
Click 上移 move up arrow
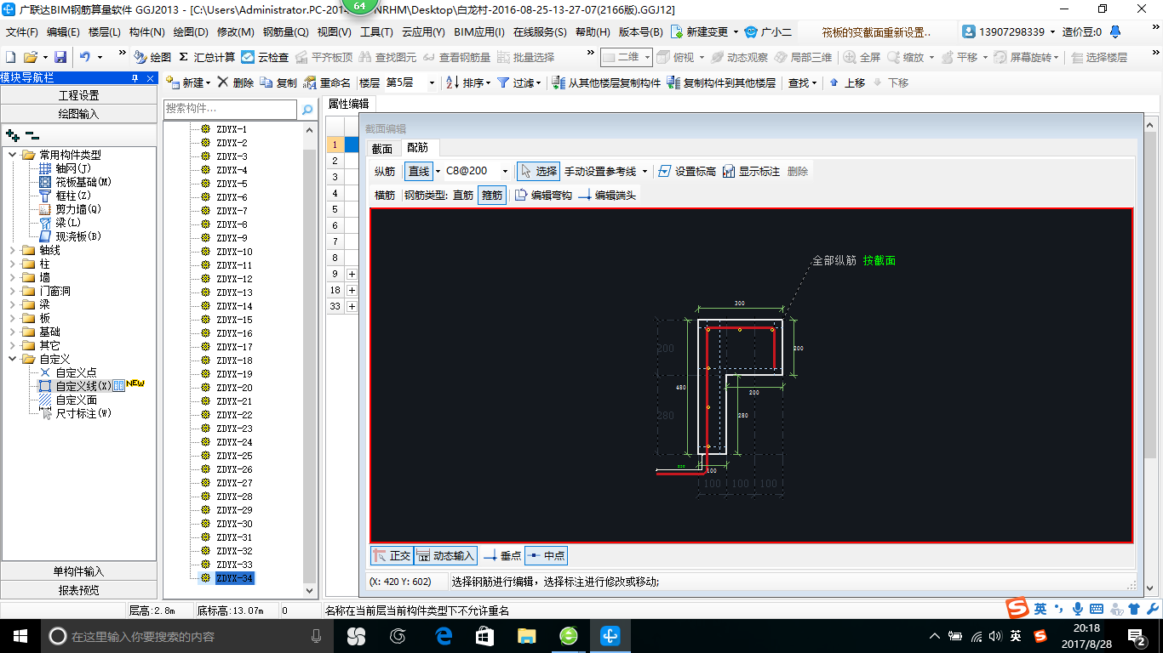(x=846, y=82)
